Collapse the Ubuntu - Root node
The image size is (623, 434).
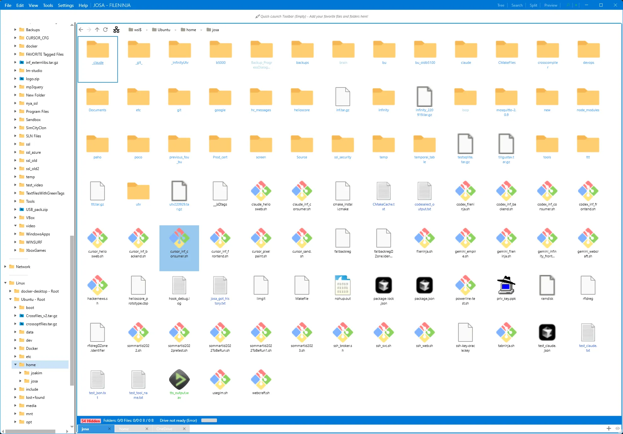click(x=10, y=299)
